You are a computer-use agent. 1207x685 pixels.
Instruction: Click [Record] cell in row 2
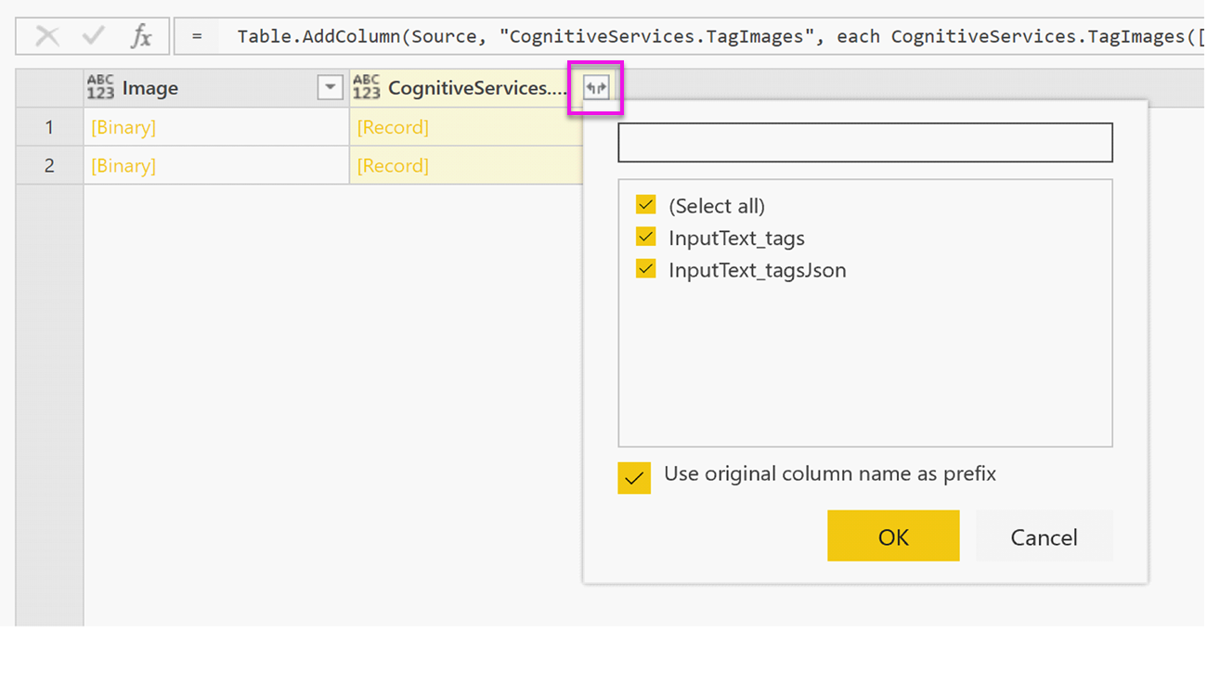click(466, 165)
